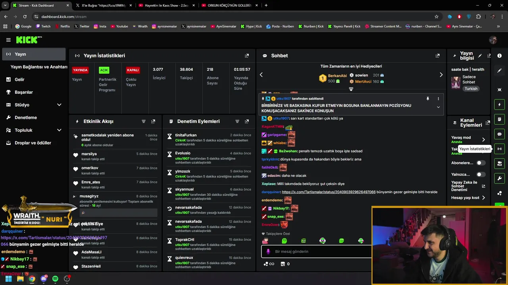Open three-dot menu on pinned message
This screenshot has height=285, width=508.
coord(438,99)
